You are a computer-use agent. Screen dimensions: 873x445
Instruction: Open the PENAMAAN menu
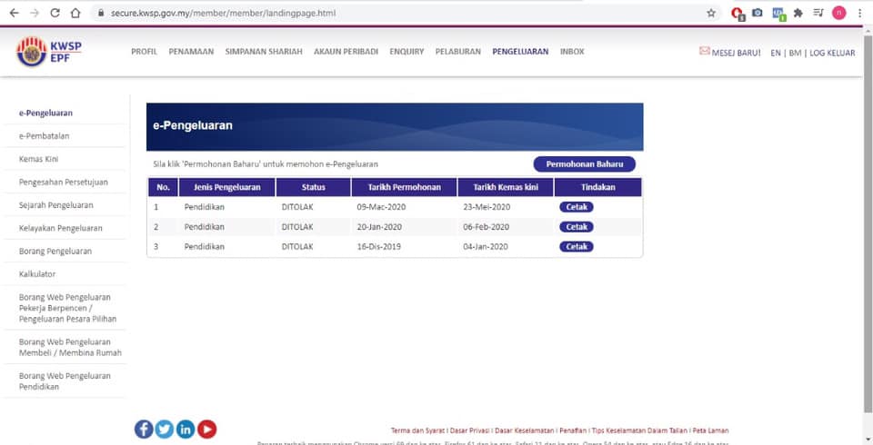point(191,52)
